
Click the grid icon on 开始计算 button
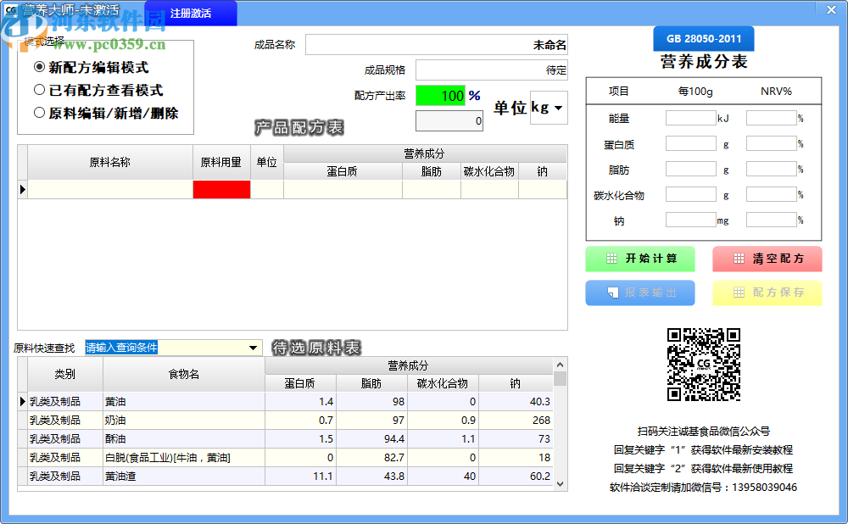(x=611, y=259)
